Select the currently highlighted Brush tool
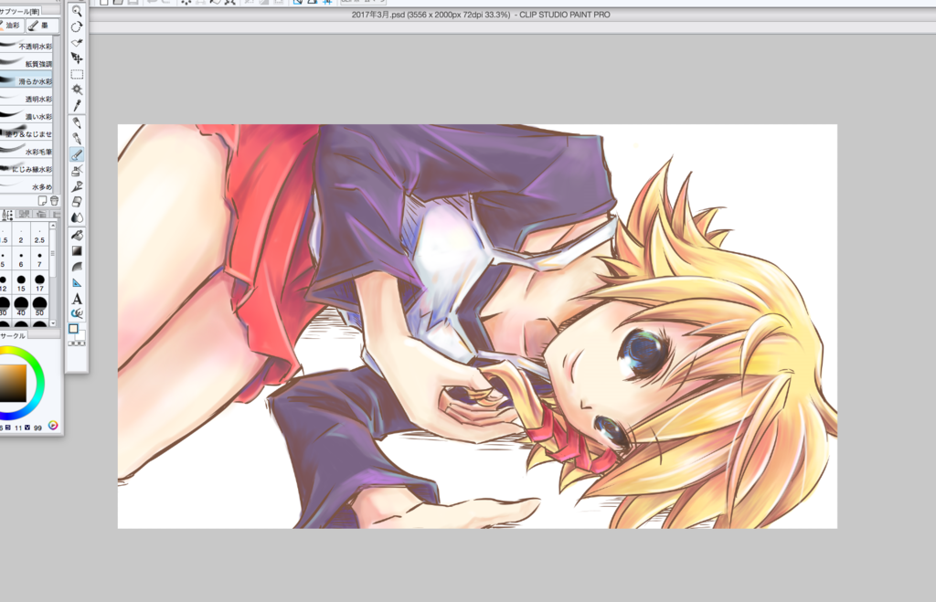Image resolution: width=936 pixels, height=602 pixels. tap(77, 154)
